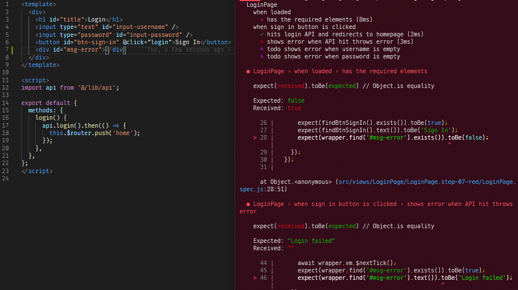Image resolution: width=518 pixels, height=290 pixels.
Task: Click terminal line 45 msg-error exists toBe(true)
Action: (373, 270)
